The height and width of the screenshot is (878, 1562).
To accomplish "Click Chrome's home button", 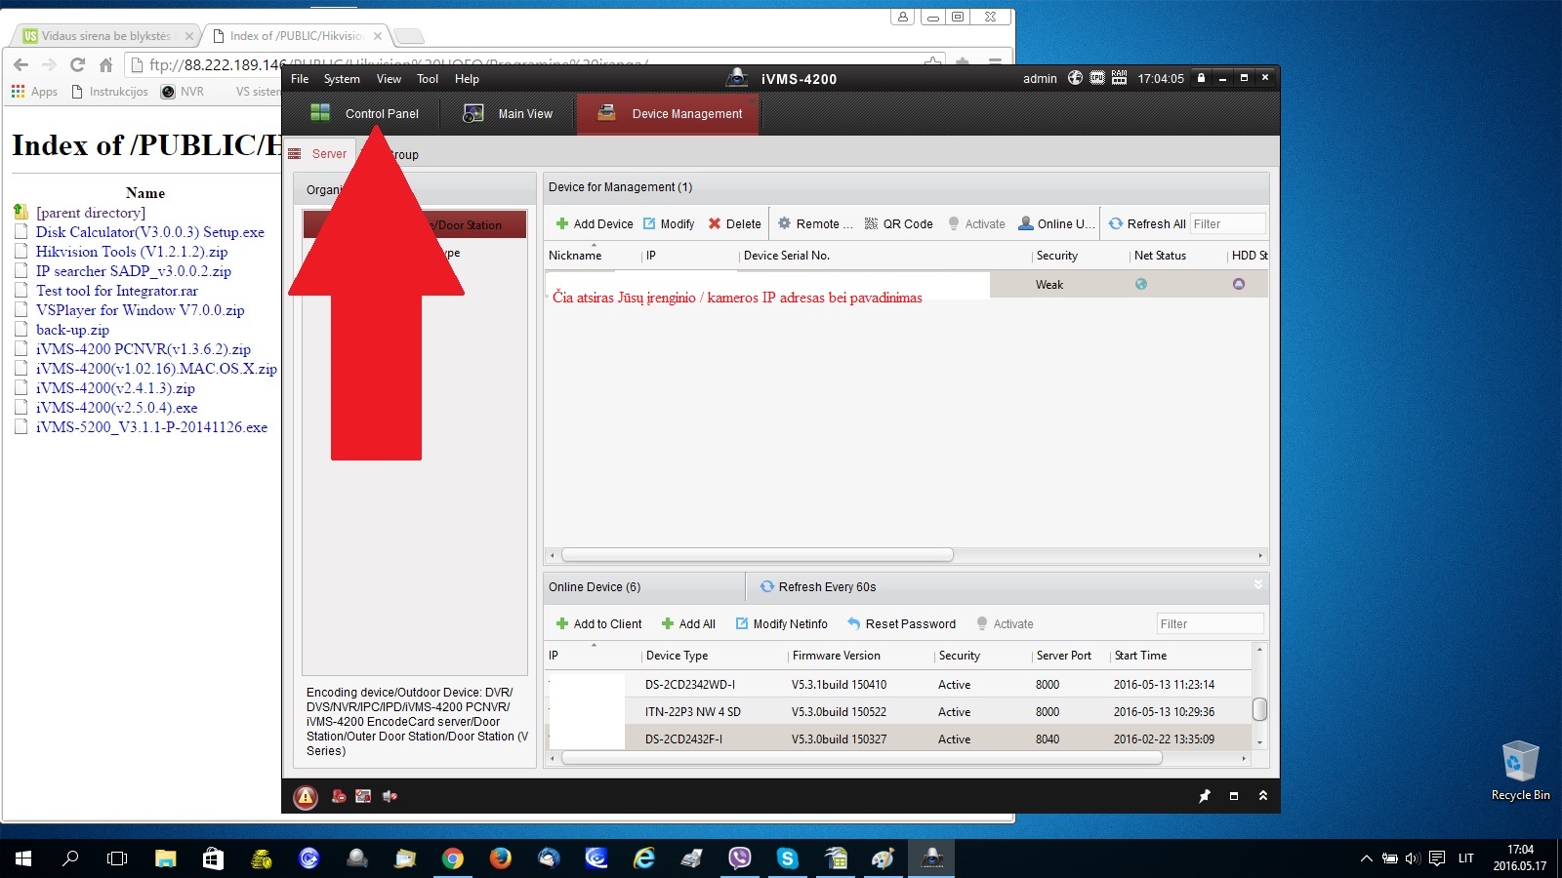I will tap(105, 65).
